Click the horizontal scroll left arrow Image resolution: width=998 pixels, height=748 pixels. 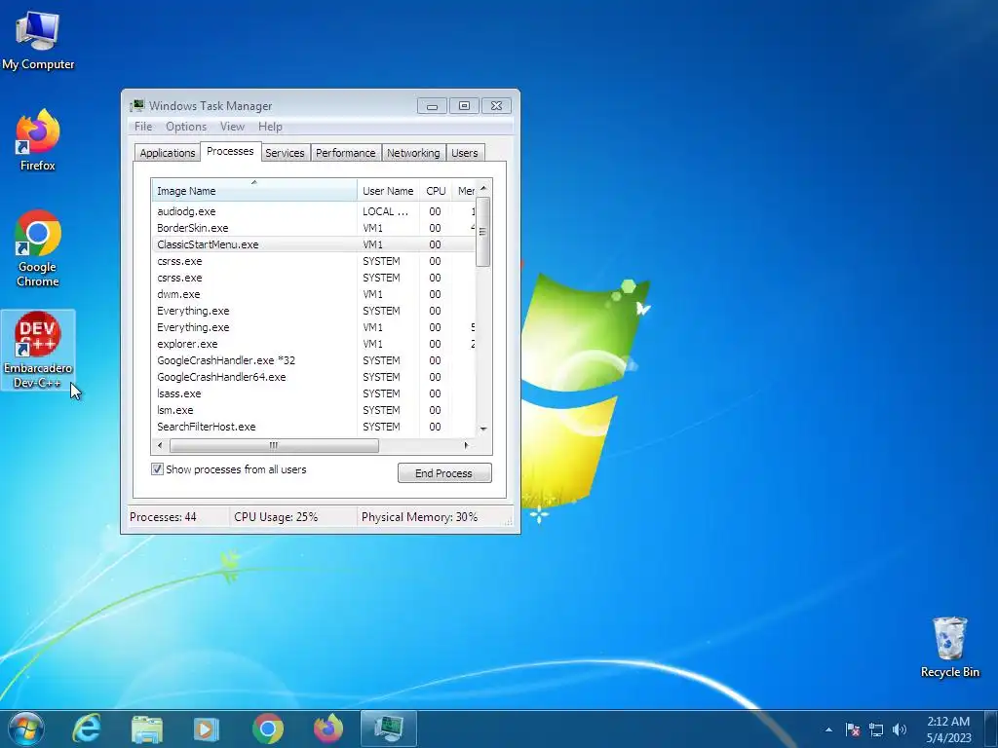tap(160, 445)
